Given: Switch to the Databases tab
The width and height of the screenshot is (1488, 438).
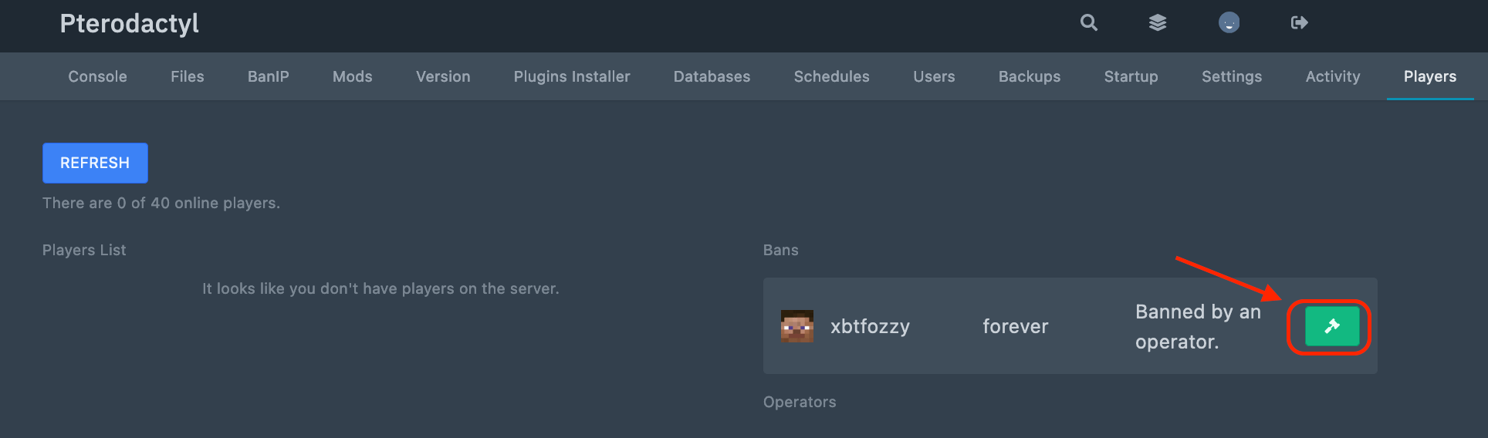Looking at the screenshot, I should [x=712, y=76].
